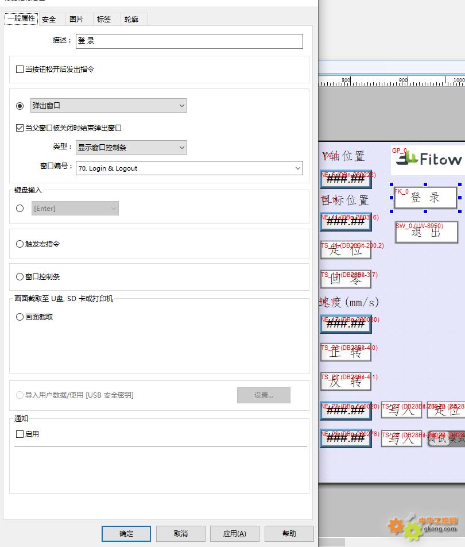Uncheck 当父窗口被关闭时结束弹出窗口 option
The image size is (465, 547).
(x=20, y=128)
